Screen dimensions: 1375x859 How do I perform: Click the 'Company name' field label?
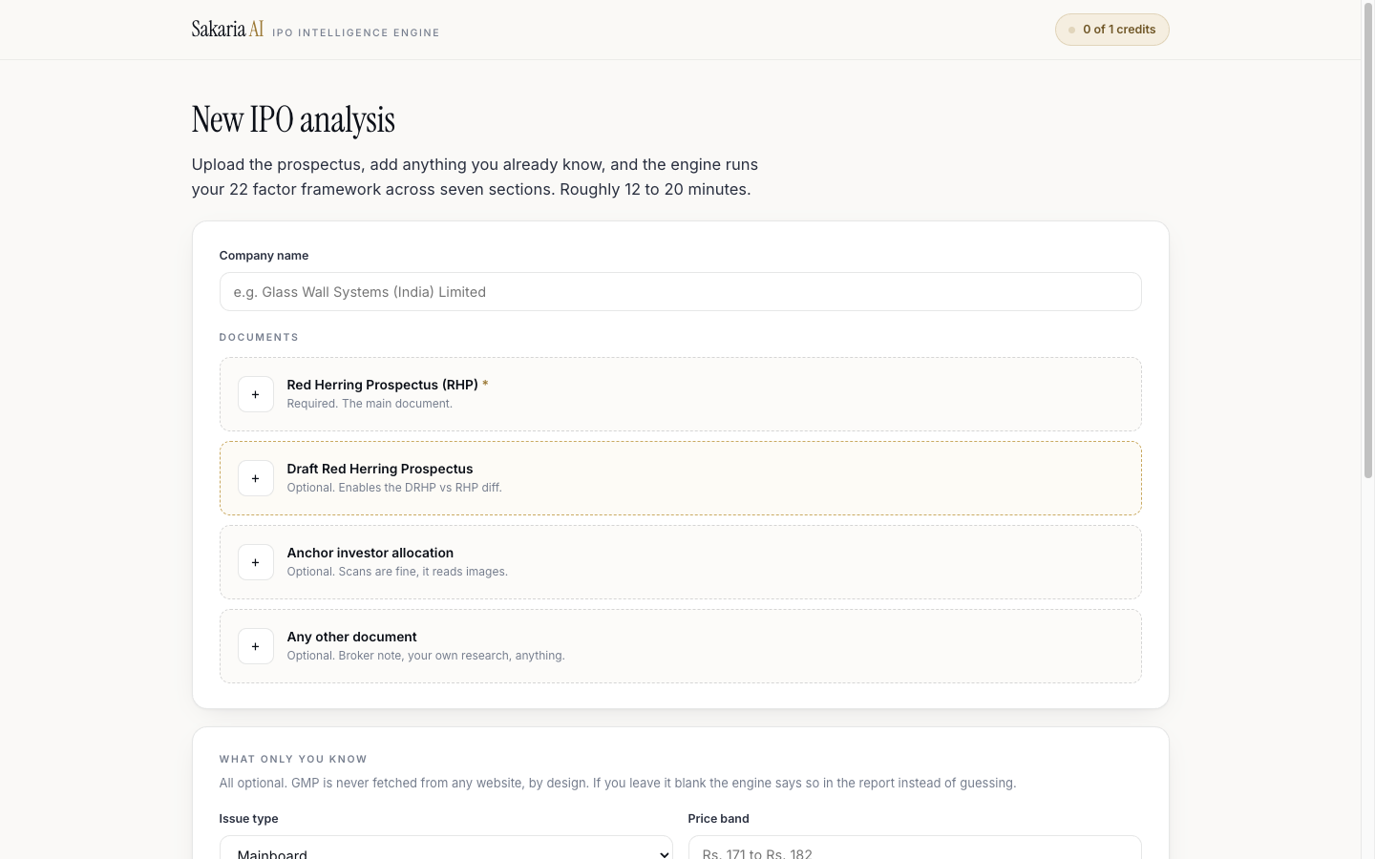point(264,256)
